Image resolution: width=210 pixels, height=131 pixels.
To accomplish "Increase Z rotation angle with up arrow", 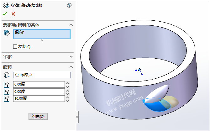I will [68, 97].
